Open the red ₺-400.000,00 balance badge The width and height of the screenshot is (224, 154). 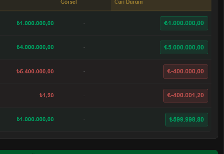click(x=186, y=71)
